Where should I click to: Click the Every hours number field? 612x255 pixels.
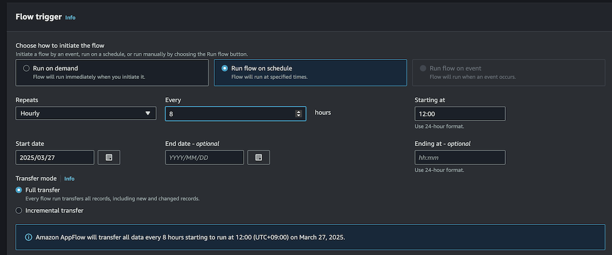pos(236,114)
